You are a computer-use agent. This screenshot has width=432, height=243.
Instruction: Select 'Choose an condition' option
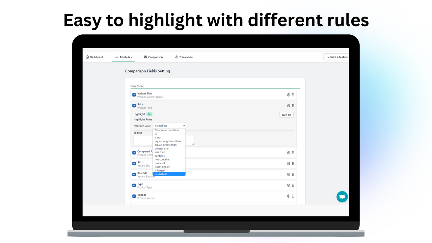[169, 130]
